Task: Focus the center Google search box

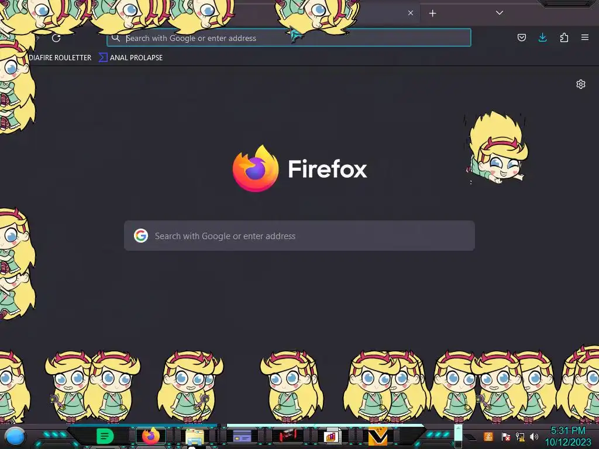Action: [x=299, y=236]
